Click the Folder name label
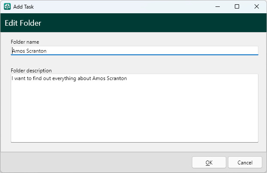Viewport: 267px width, 173px height. coord(25,42)
